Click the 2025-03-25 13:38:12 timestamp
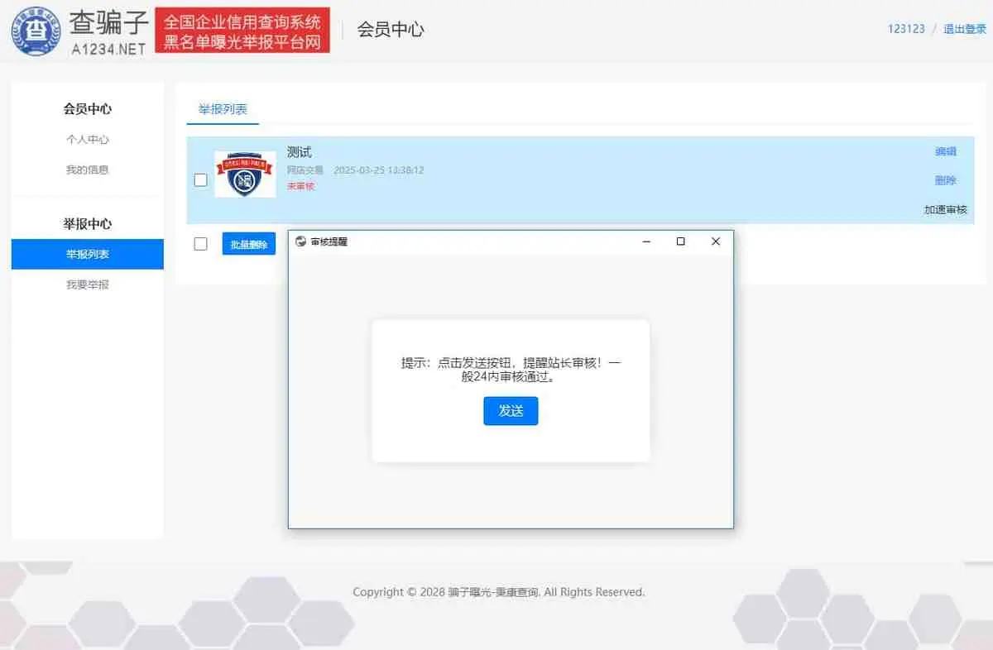This screenshot has height=650, width=993. coord(379,170)
